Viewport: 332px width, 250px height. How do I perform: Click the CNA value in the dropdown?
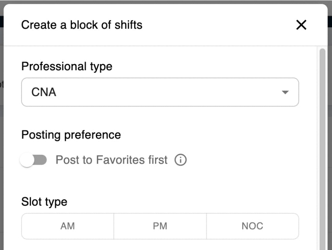pos(44,93)
